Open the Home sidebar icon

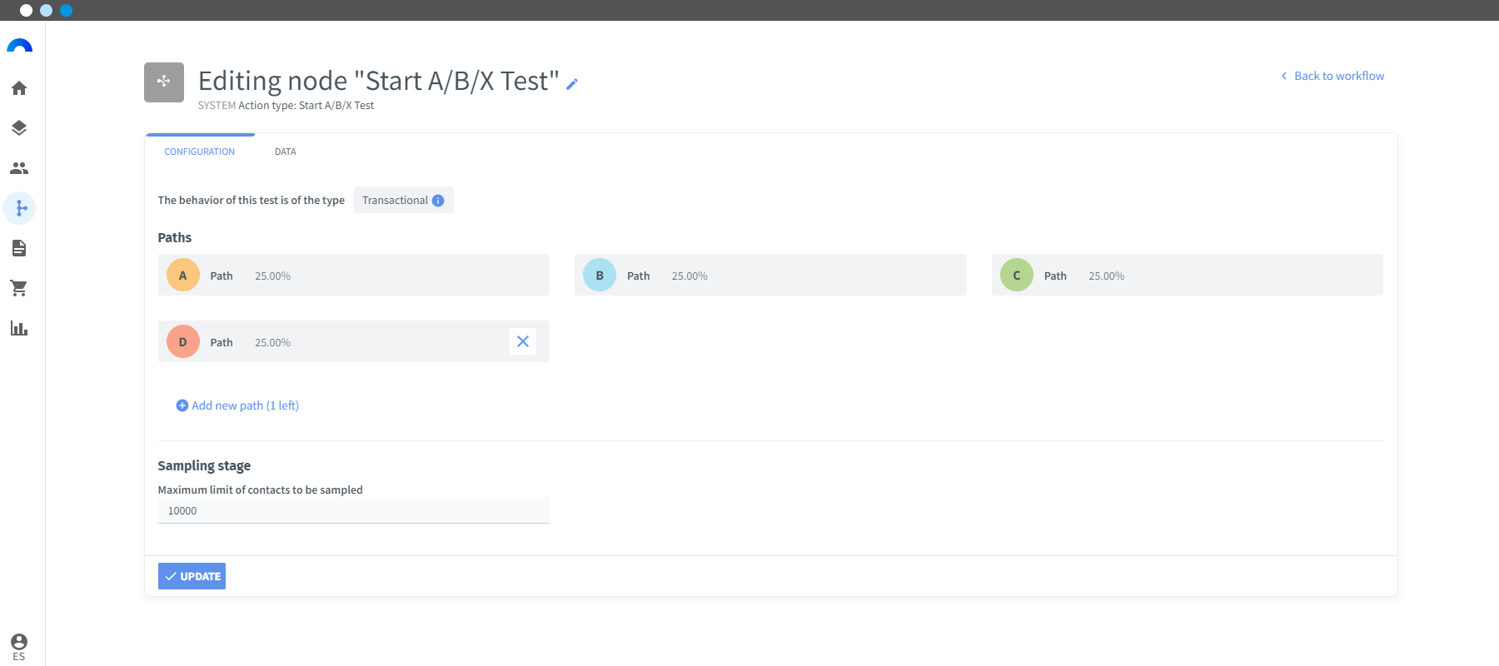(x=19, y=88)
